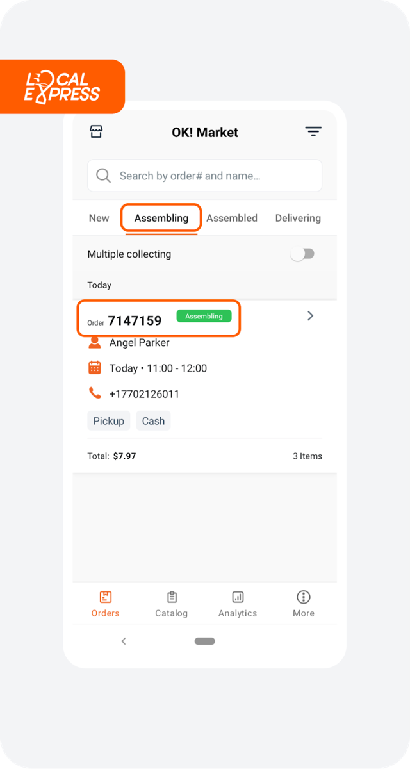Tap the phone icon next to +17702126011
Viewport: 410px width, 769px height.
tap(95, 393)
